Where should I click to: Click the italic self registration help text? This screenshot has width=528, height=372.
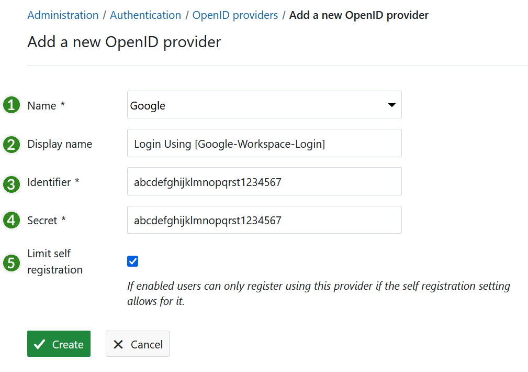(318, 294)
